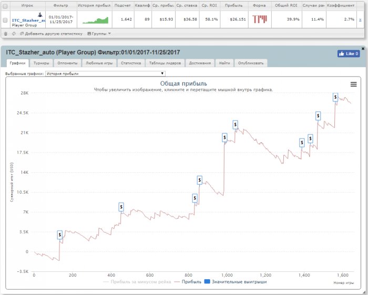This screenshot has width=368, height=295.
Task: Open the Любимые игры tab
Action: [x=99, y=63]
